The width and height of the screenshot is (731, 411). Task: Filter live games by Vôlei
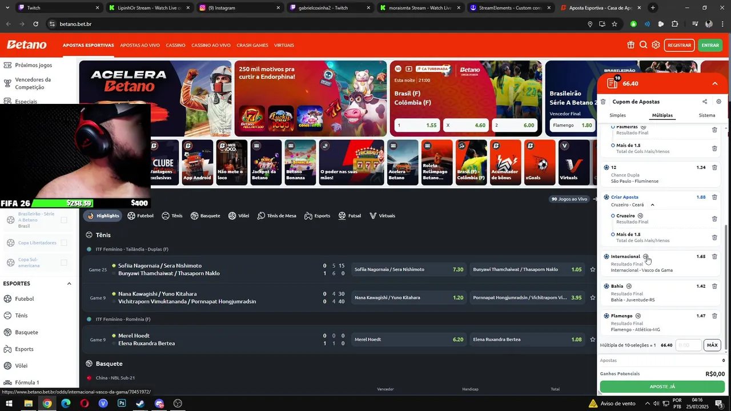point(239,216)
